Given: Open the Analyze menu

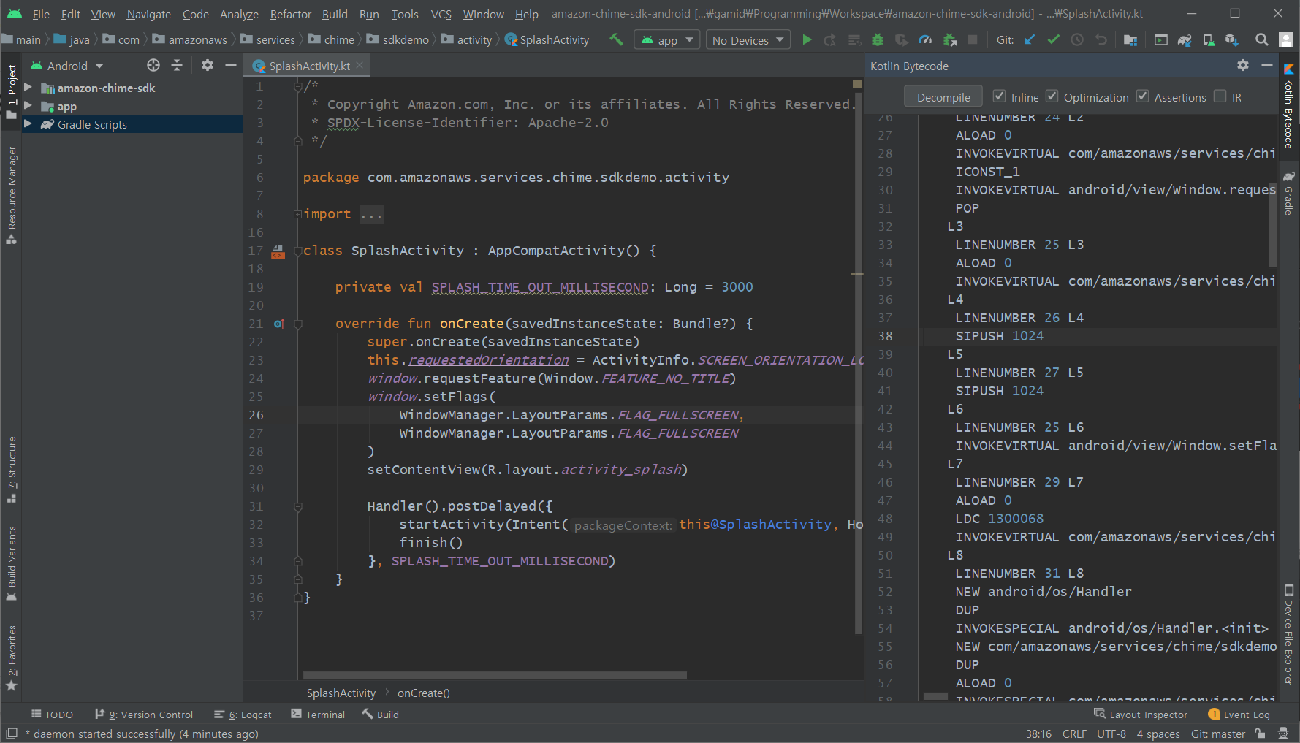Looking at the screenshot, I should click(238, 13).
